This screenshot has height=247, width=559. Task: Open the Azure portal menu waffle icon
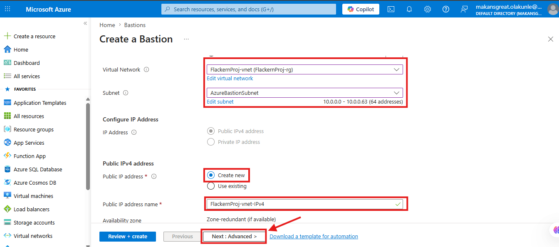click(x=8, y=9)
